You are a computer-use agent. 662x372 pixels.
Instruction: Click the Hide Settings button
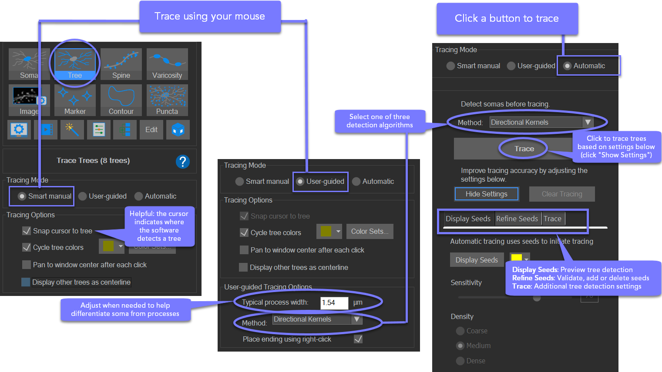486,194
